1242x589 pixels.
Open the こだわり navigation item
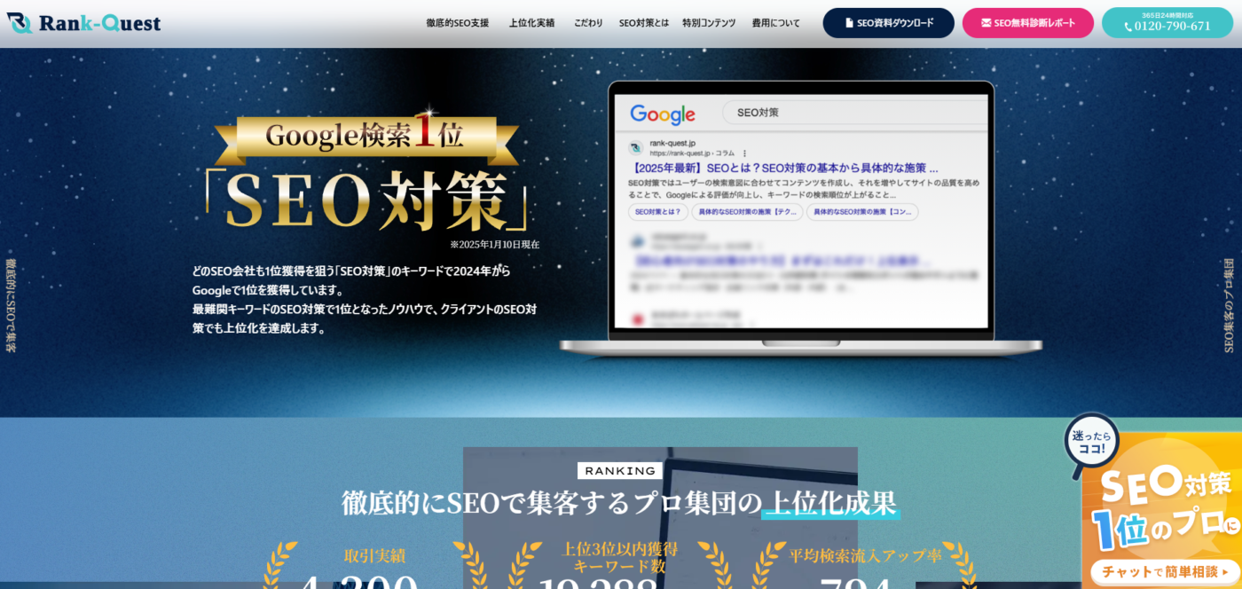(x=589, y=22)
